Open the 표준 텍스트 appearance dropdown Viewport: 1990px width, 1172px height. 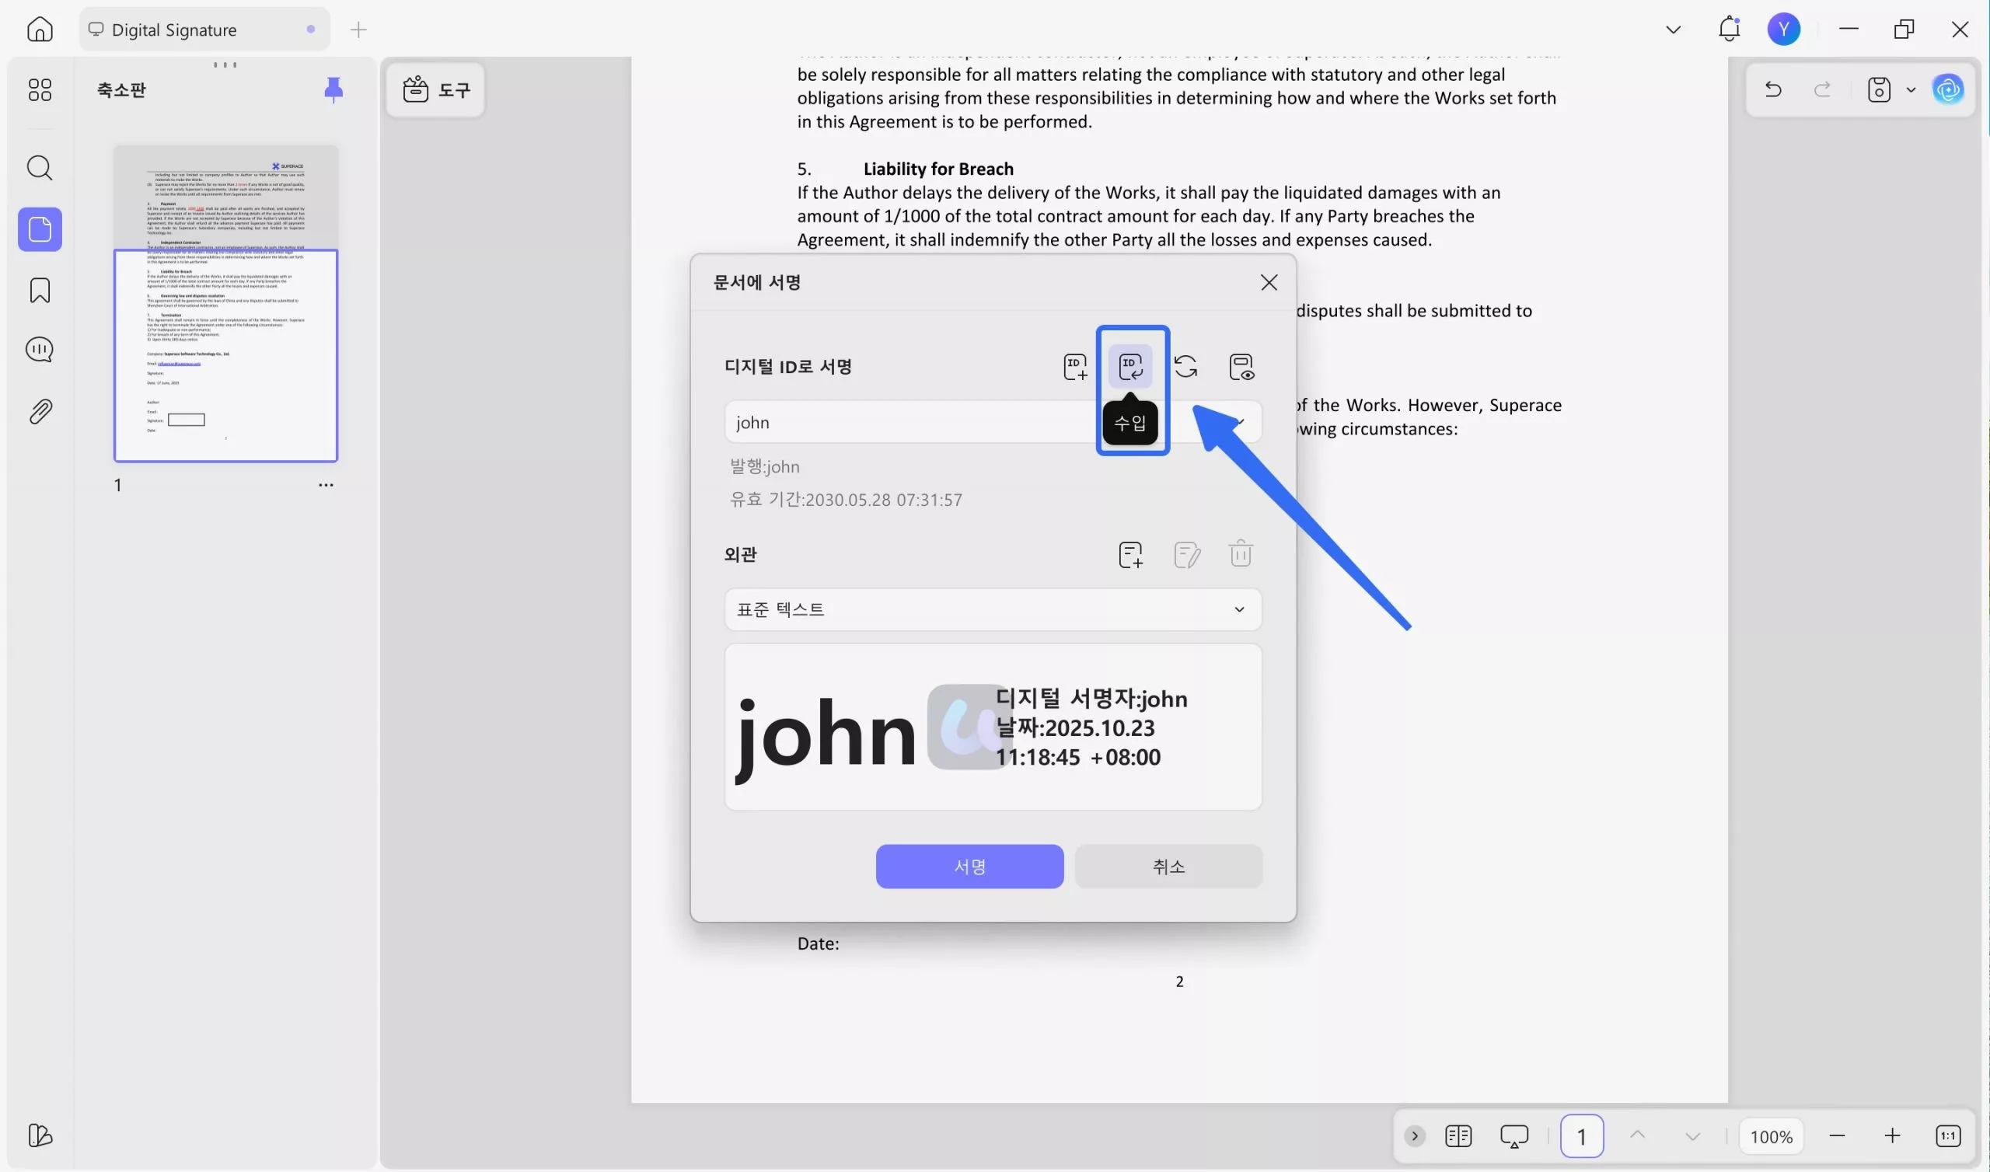pyautogui.click(x=992, y=609)
